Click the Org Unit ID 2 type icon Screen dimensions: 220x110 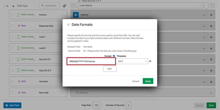click(x=19, y=70)
